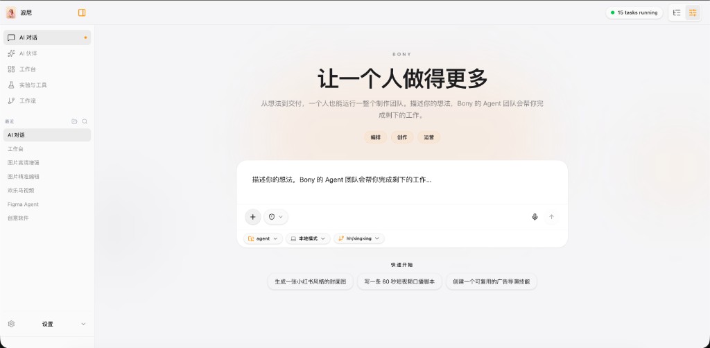Choose the 创作 tag

pyautogui.click(x=402, y=137)
